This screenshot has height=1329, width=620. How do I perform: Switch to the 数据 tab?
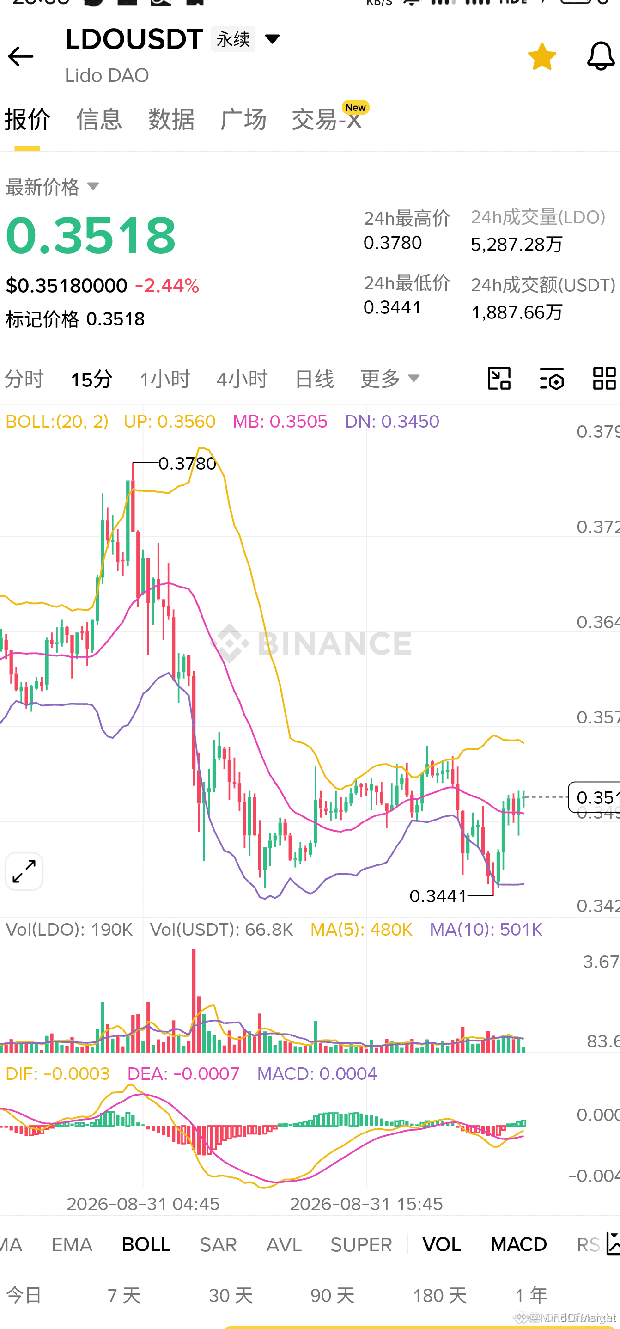tap(171, 120)
